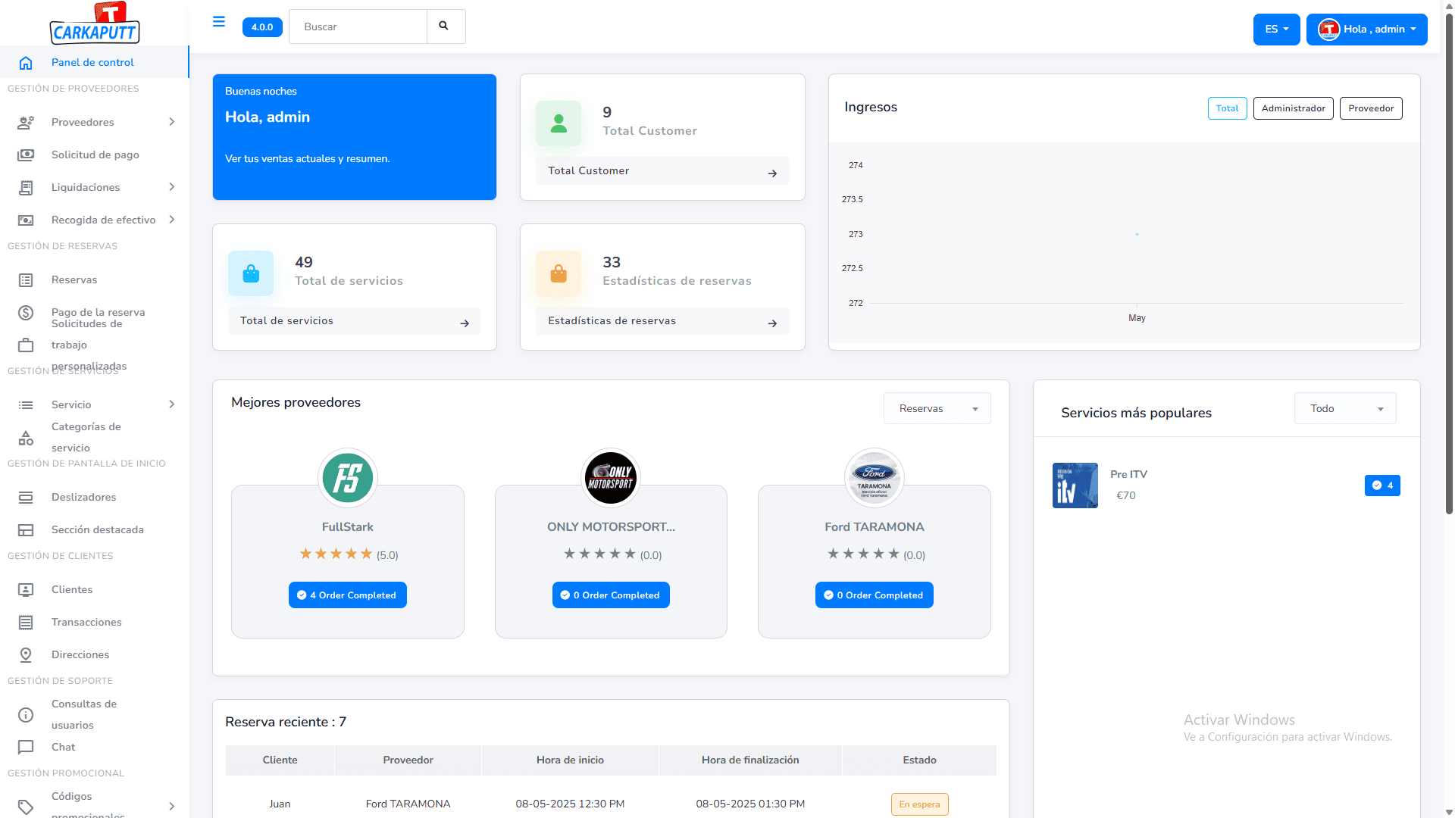Open the Direcciones menu item

pos(95,655)
